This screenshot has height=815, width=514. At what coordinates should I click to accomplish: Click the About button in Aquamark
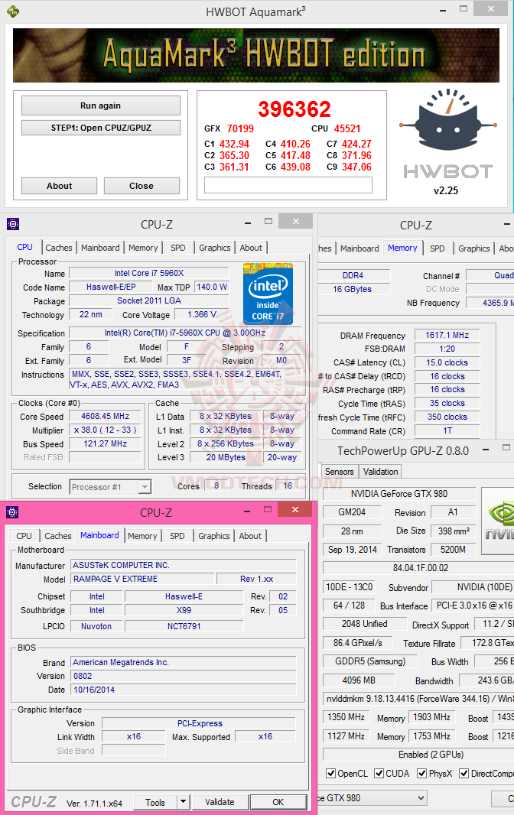[x=60, y=186]
